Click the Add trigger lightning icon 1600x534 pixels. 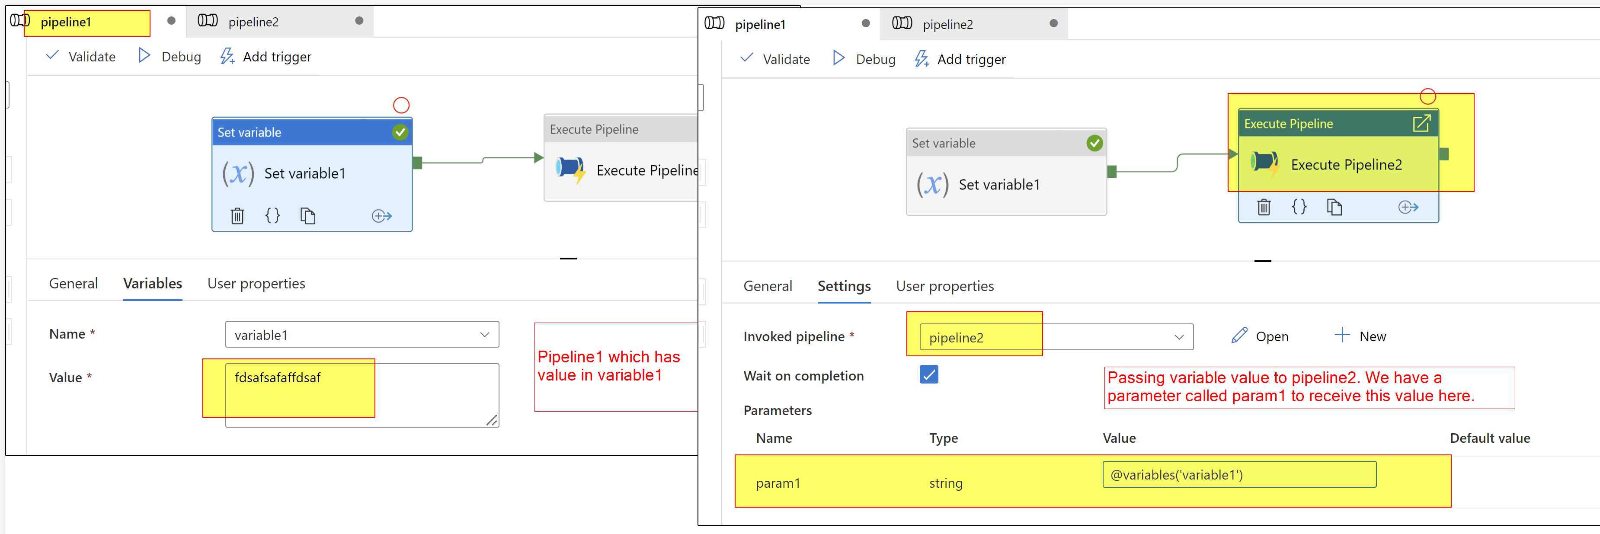227,56
